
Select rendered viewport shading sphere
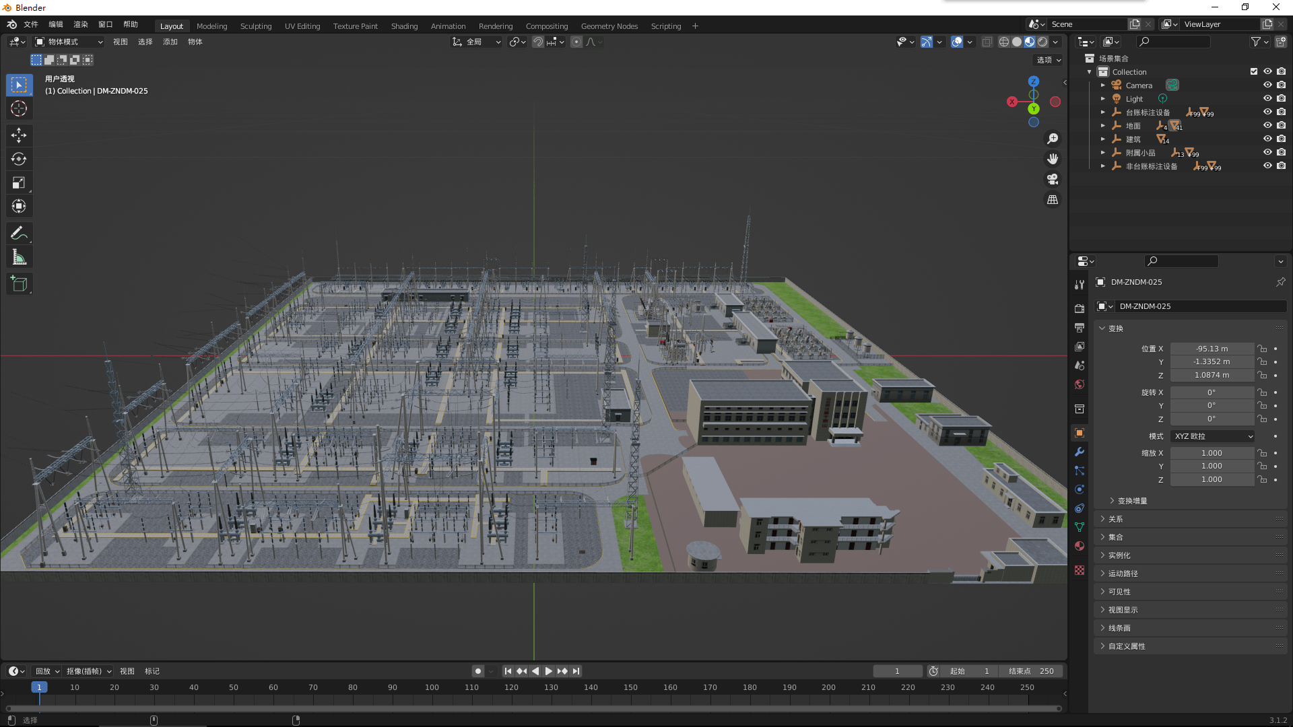[x=1042, y=42]
